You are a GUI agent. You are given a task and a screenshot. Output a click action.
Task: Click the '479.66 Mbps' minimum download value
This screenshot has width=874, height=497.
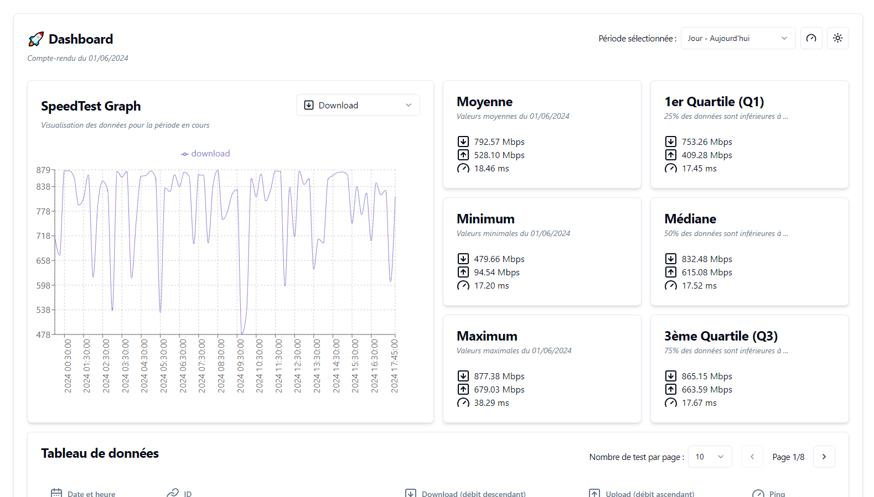coord(499,259)
